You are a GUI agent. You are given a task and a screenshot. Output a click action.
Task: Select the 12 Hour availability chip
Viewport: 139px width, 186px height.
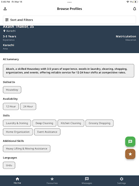tap(11, 106)
